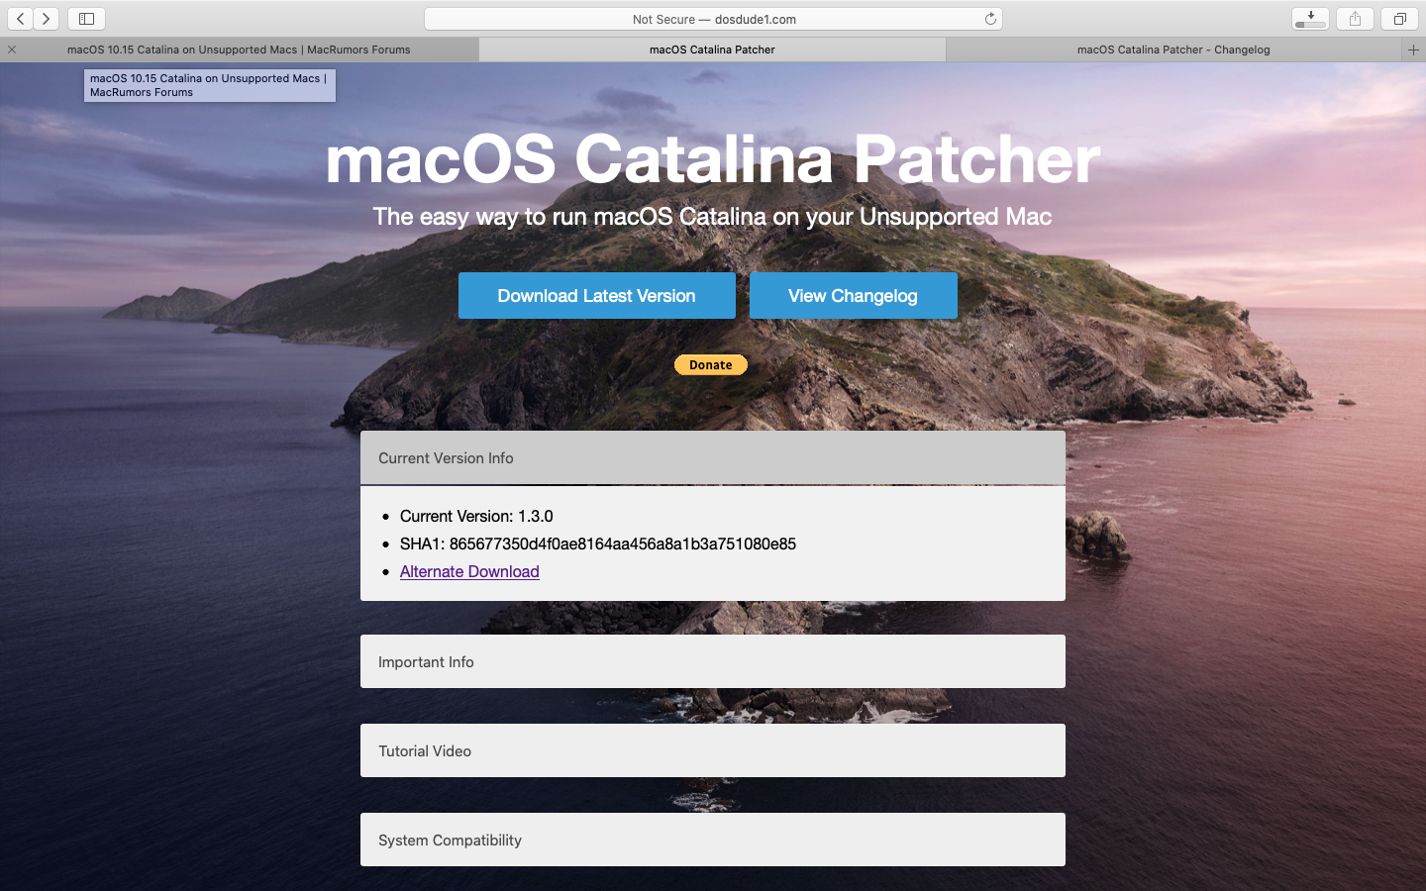Image resolution: width=1426 pixels, height=891 pixels.
Task: Expand the Tutorial Video section
Action: tap(713, 750)
